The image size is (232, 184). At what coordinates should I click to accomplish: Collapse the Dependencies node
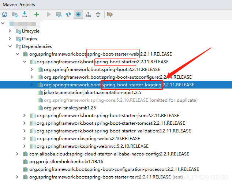(10, 46)
